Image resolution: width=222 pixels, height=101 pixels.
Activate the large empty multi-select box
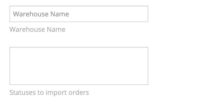click(x=79, y=66)
